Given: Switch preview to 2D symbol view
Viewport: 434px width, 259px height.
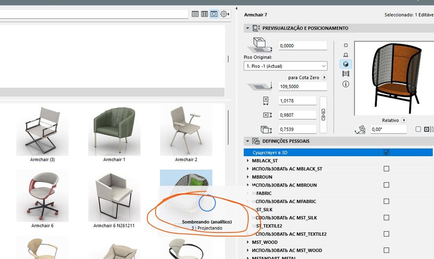Looking at the screenshot, I should (x=345, y=45).
